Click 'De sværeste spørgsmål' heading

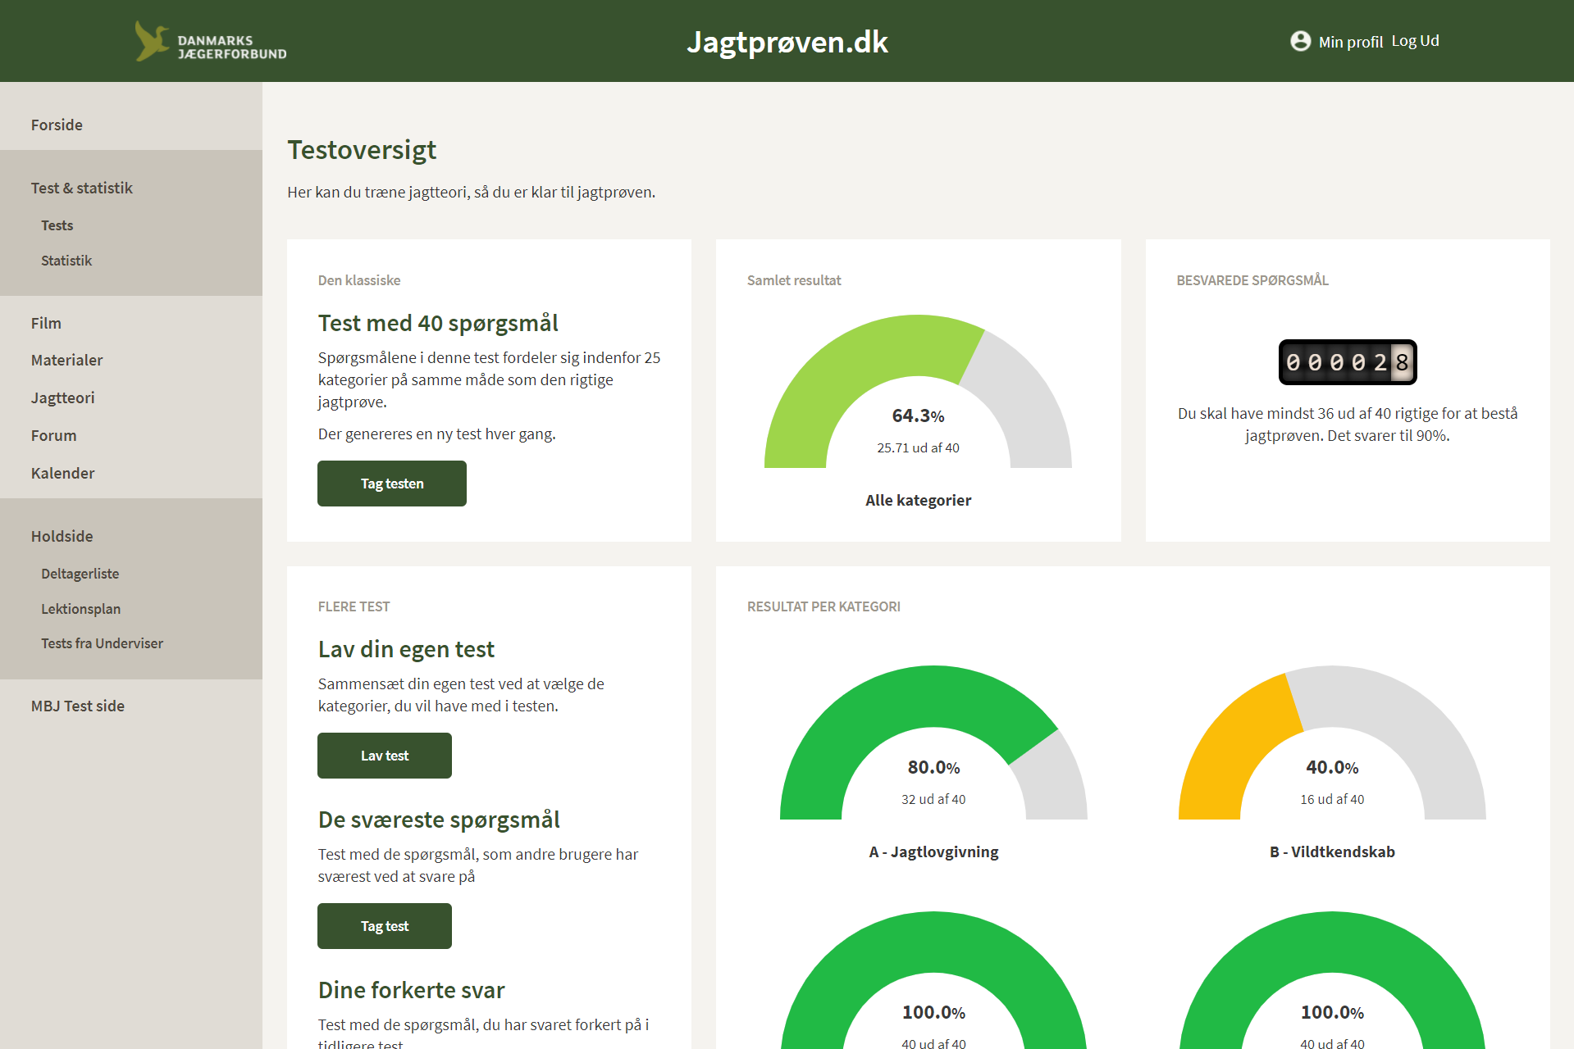439,820
